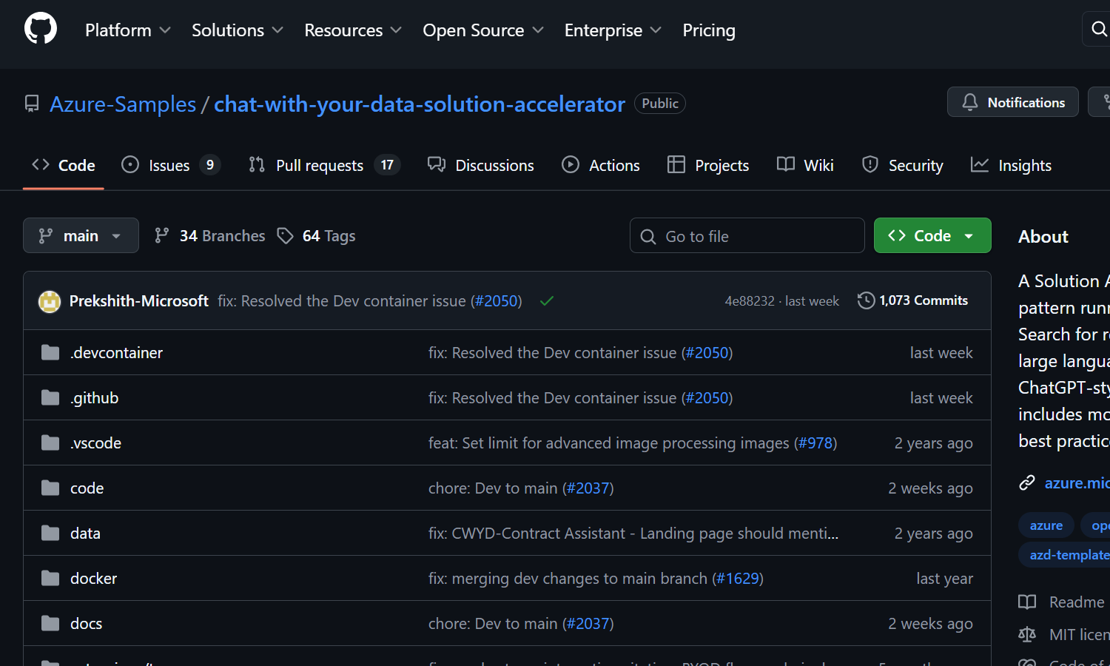Open the main branch selector dropdown
This screenshot has height=666, width=1110.
click(81, 236)
